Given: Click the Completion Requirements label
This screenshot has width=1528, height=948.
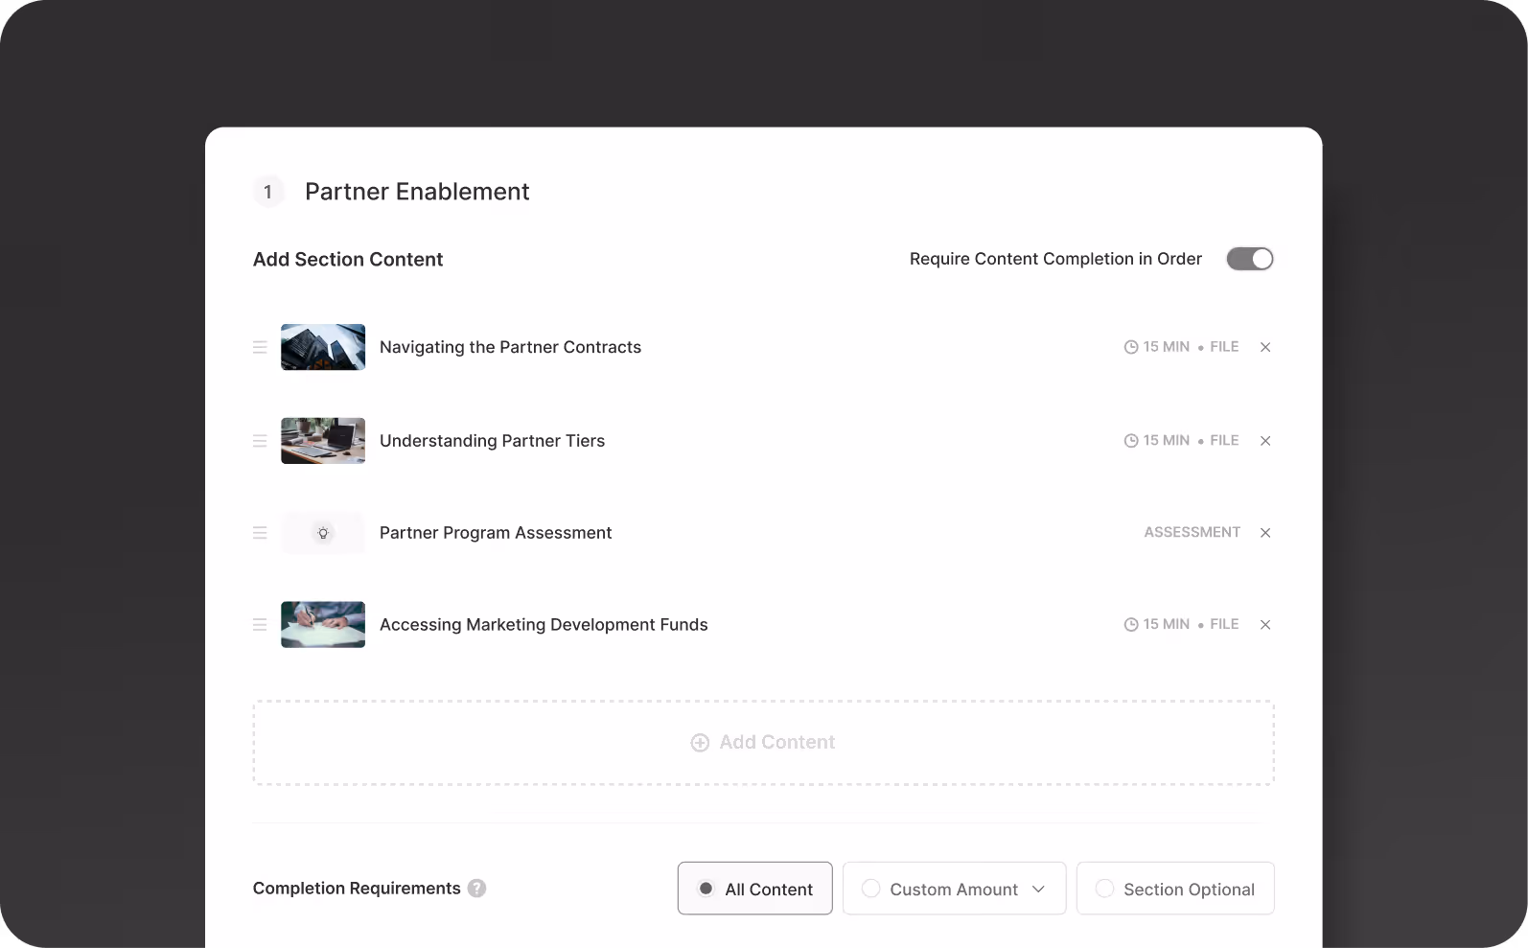Looking at the screenshot, I should click(357, 889).
